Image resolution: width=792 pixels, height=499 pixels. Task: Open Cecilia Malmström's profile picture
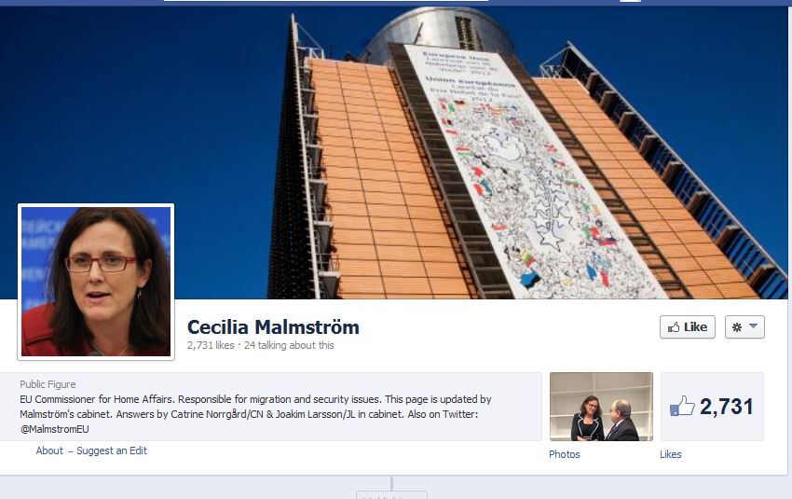point(96,282)
